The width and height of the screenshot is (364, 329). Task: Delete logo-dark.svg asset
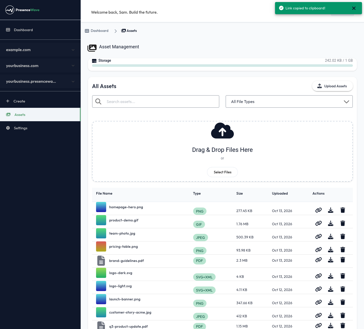(x=343, y=276)
